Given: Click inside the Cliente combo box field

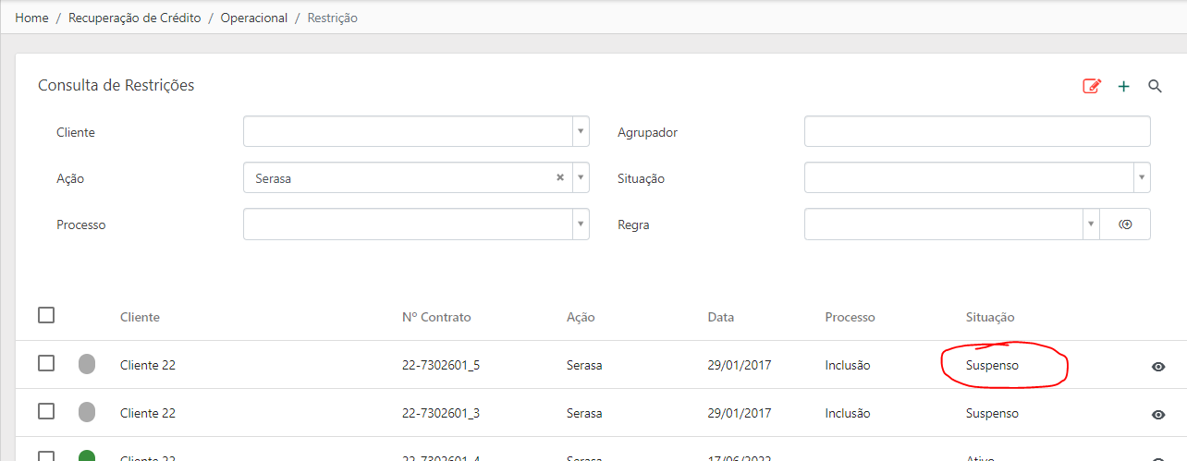Looking at the screenshot, I should 408,131.
